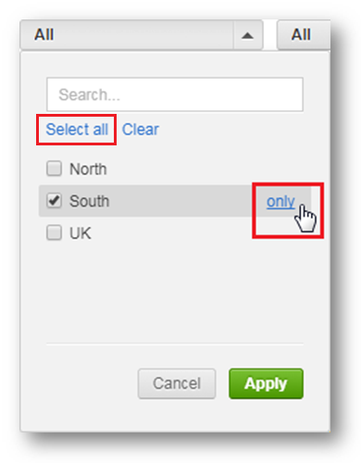
Task: Click the gap between the two All dropdowns
Action: (270, 35)
